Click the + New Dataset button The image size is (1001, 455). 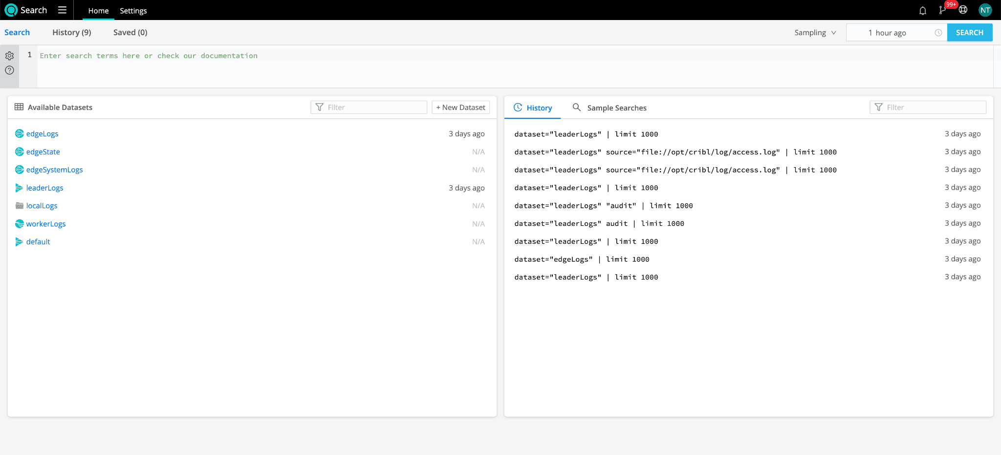pyautogui.click(x=460, y=108)
